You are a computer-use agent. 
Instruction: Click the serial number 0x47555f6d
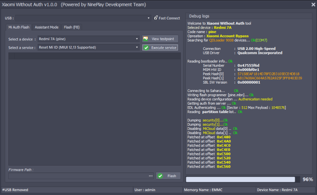point(248,65)
